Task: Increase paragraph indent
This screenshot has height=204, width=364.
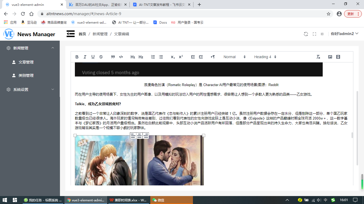Action: tap(201, 57)
